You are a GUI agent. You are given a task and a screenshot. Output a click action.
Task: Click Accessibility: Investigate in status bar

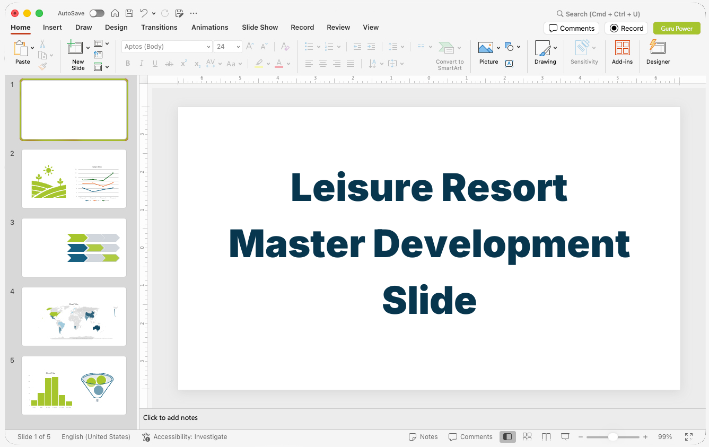pos(185,437)
